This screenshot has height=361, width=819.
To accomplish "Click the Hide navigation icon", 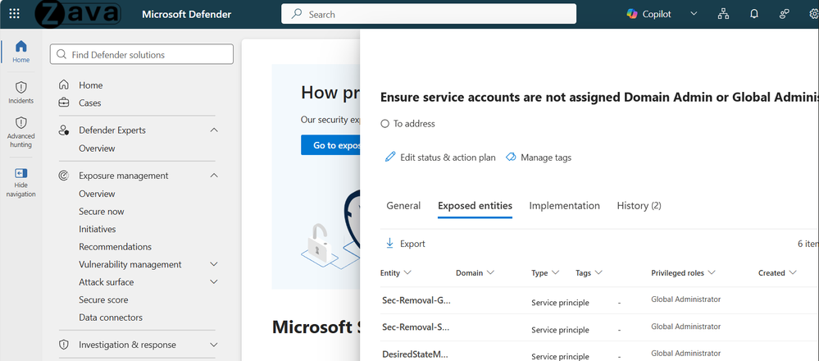I will 20,173.
